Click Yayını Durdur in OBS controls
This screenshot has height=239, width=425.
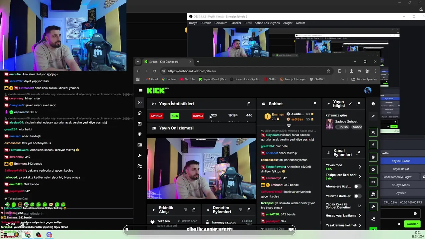[x=401, y=161]
